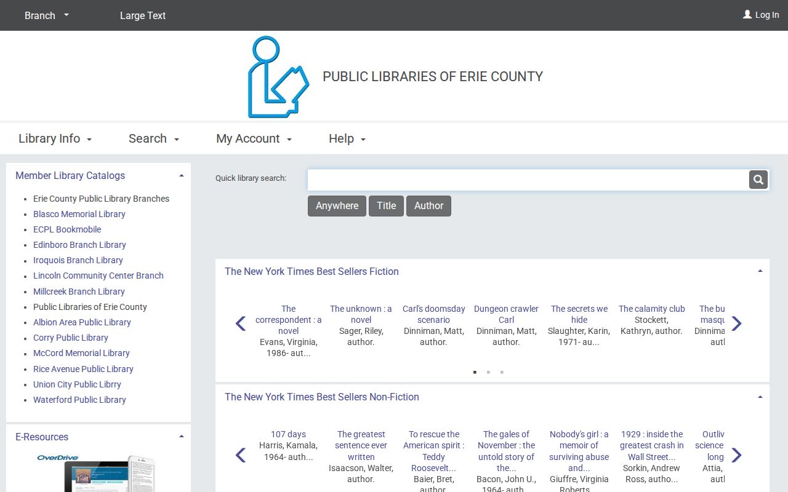
Task: Open Waterford Public Library link
Action: tap(79, 400)
